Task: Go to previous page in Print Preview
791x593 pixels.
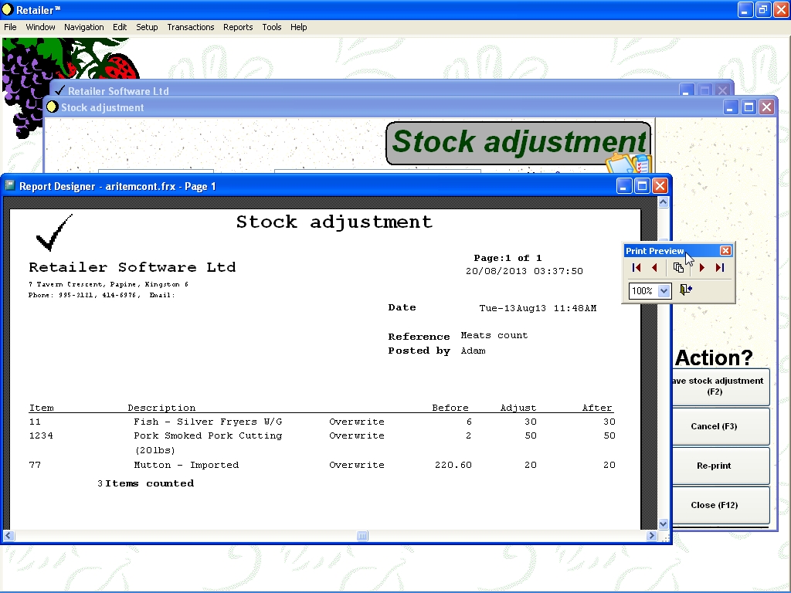Action: coord(654,268)
